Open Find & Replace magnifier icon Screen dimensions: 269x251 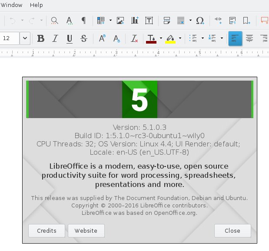point(55,20)
